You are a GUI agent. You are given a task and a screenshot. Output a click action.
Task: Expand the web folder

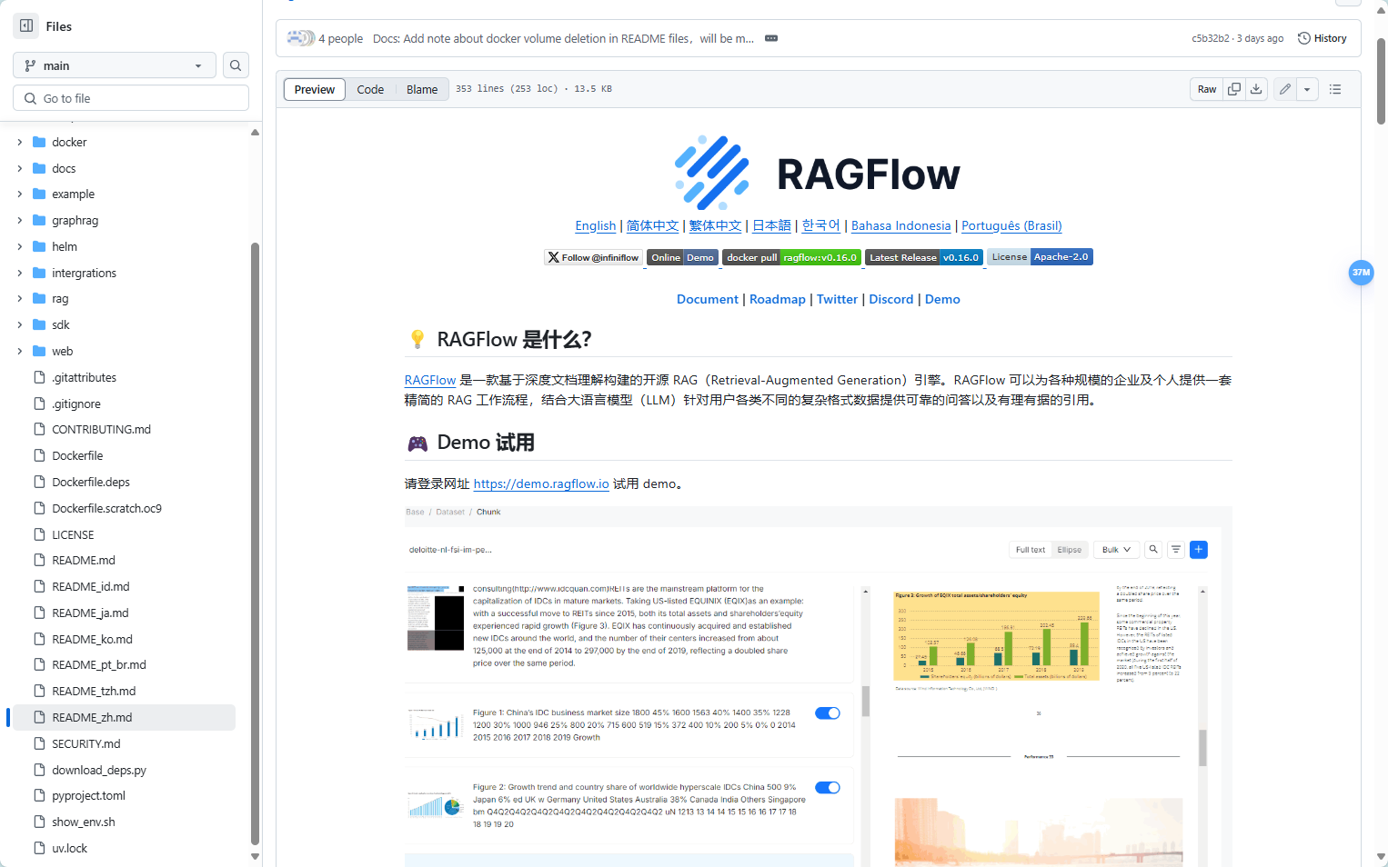[20, 351]
